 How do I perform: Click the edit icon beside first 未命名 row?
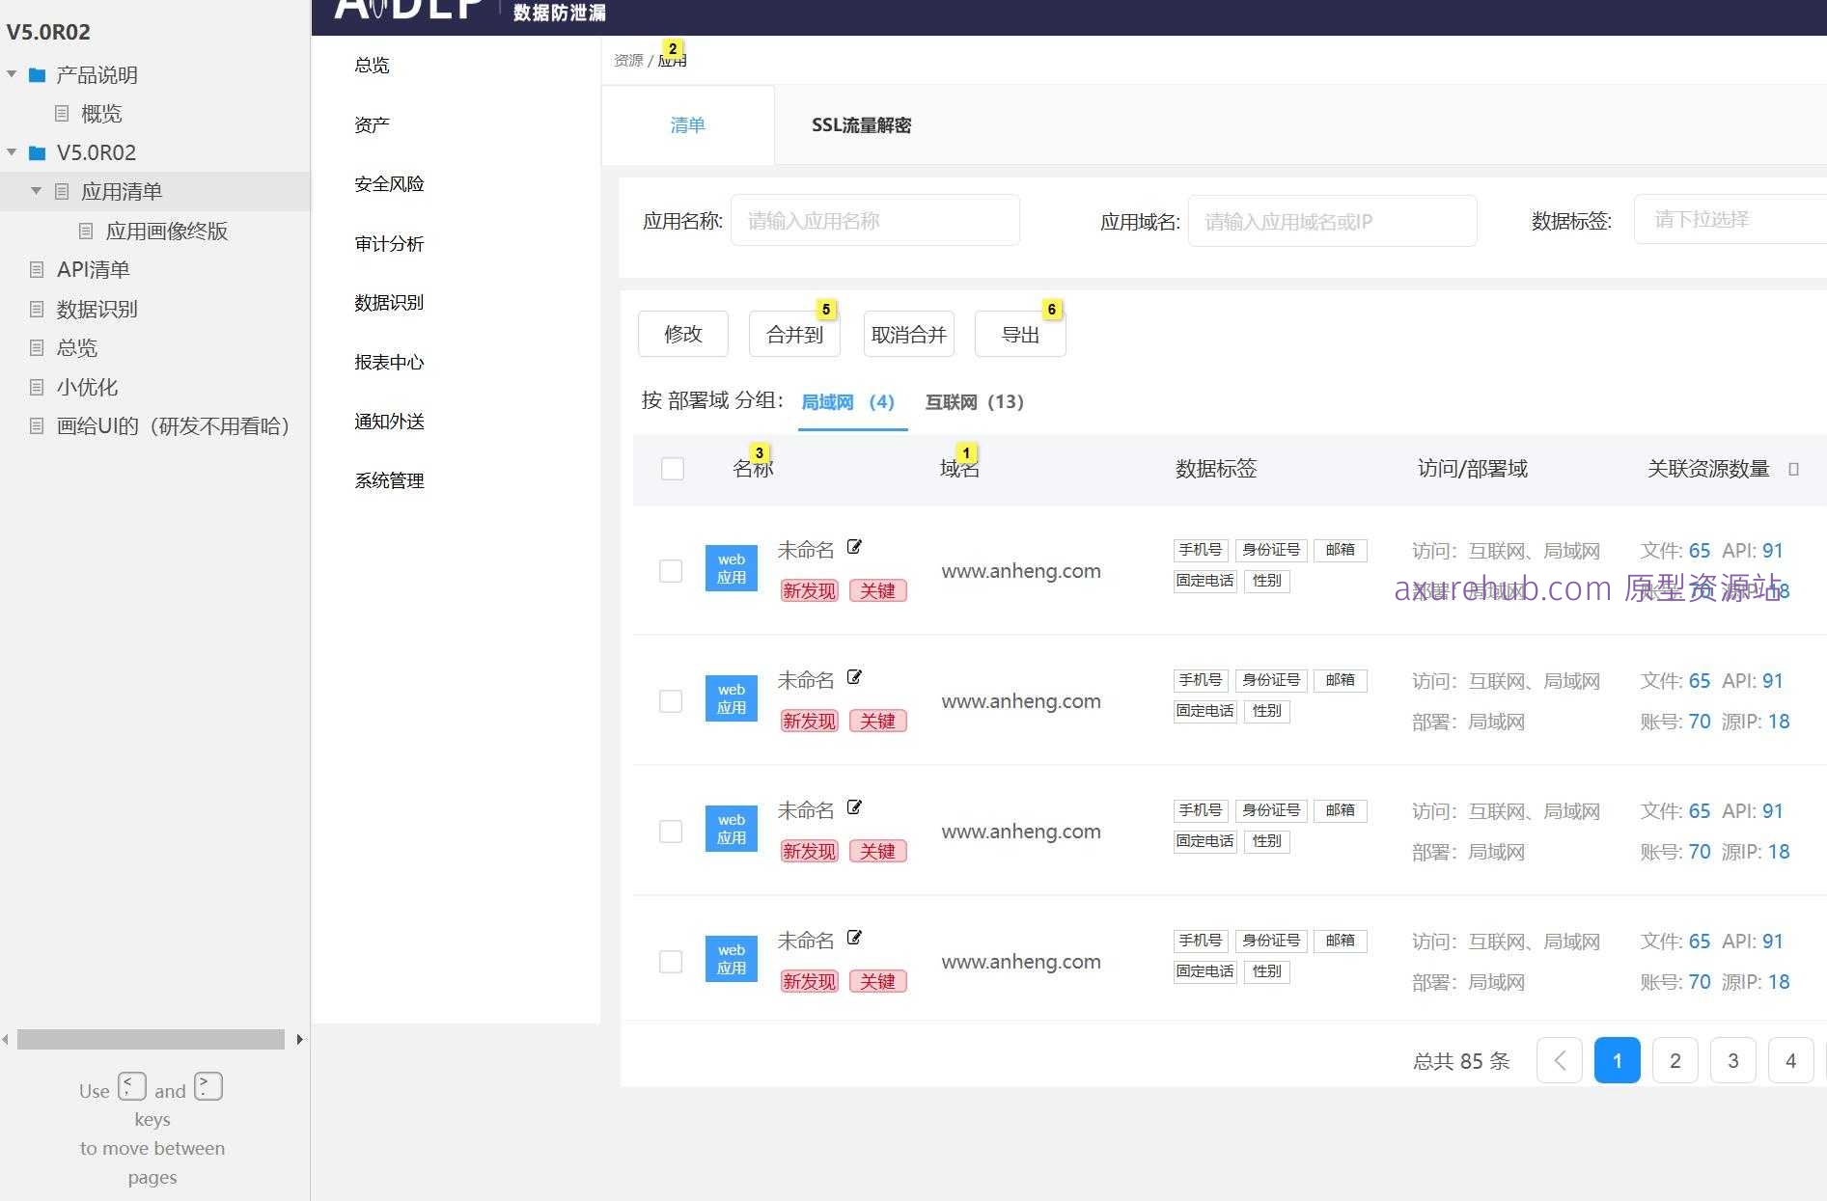point(854,547)
